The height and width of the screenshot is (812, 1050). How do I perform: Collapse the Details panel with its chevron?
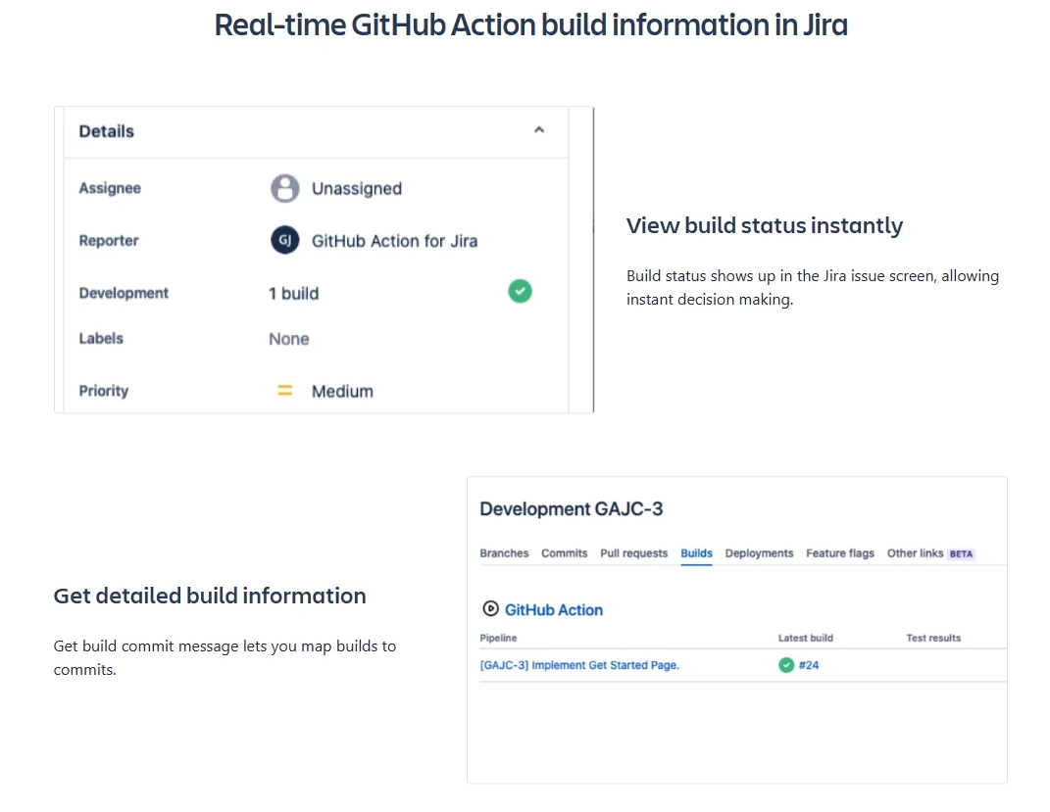538,128
